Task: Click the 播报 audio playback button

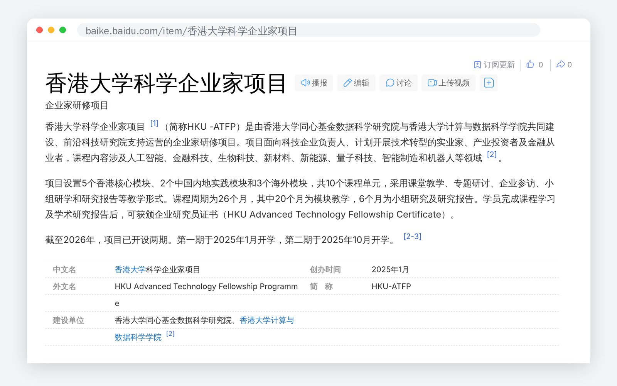Action: click(x=314, y=83)
